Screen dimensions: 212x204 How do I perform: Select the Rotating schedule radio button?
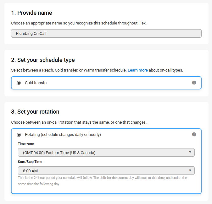click(x=19, y=135)
